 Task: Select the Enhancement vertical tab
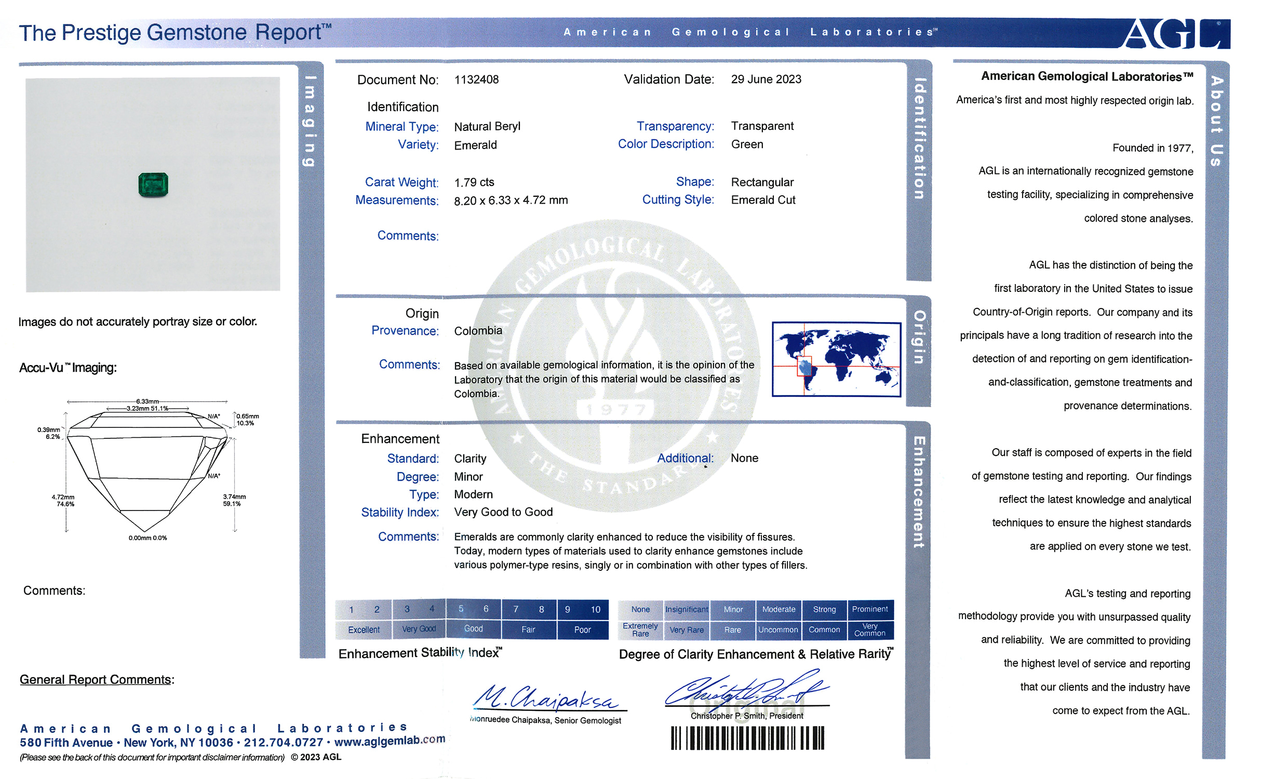point(919,491)
